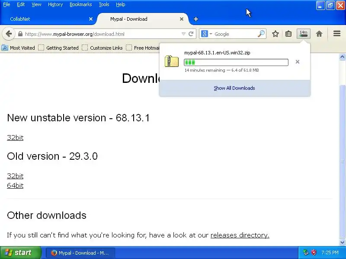The height and width of the screenshot is (259, 346).
Task: Click the scrollbar up arrow
Action: pos(342,57)
